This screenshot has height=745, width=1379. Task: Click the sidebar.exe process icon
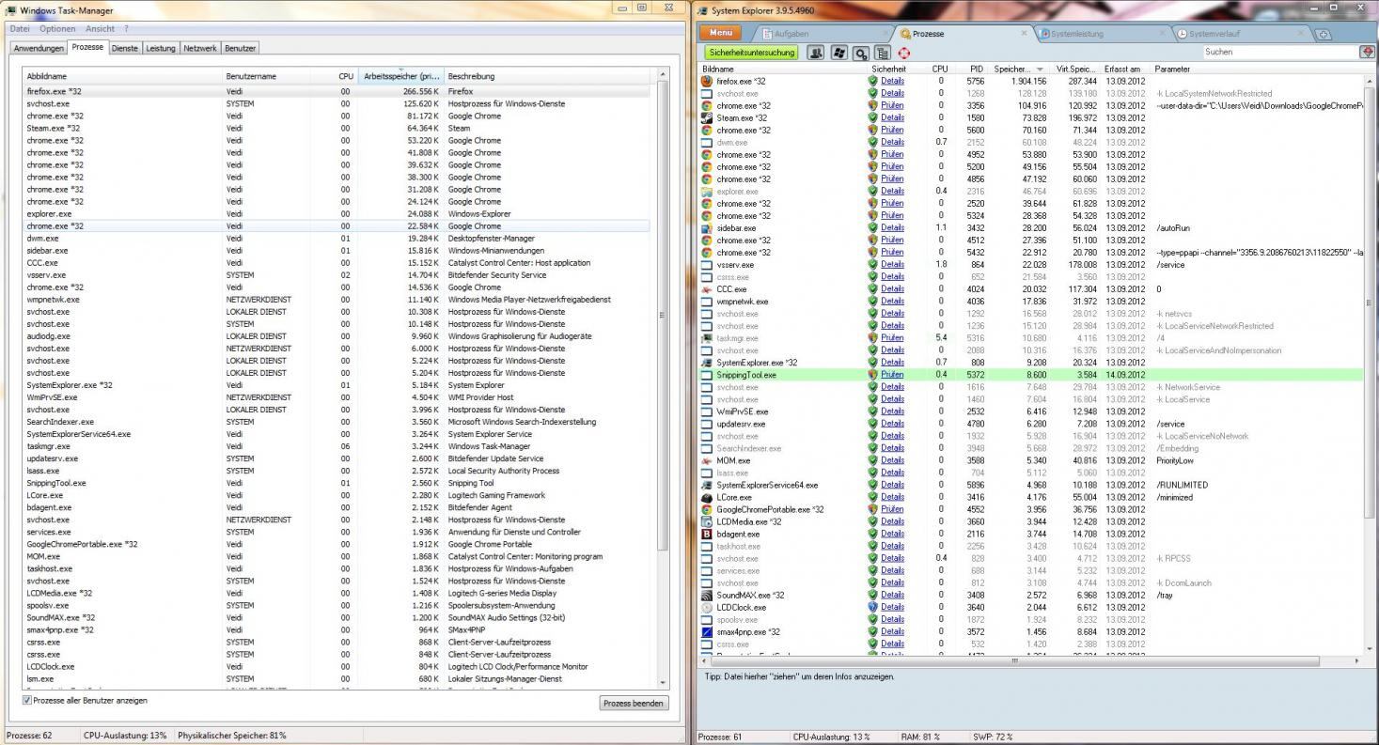click(x=707, y=227)
